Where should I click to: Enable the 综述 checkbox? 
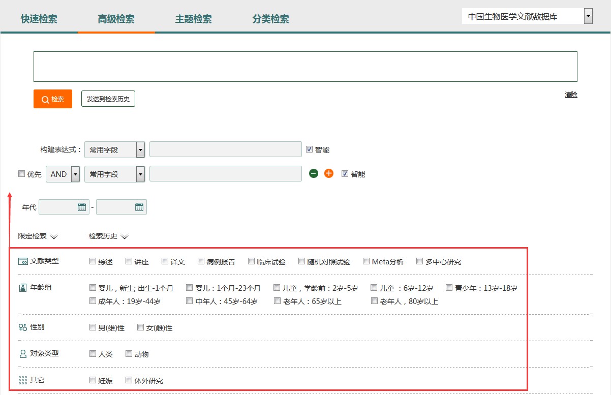pos(93,261)
